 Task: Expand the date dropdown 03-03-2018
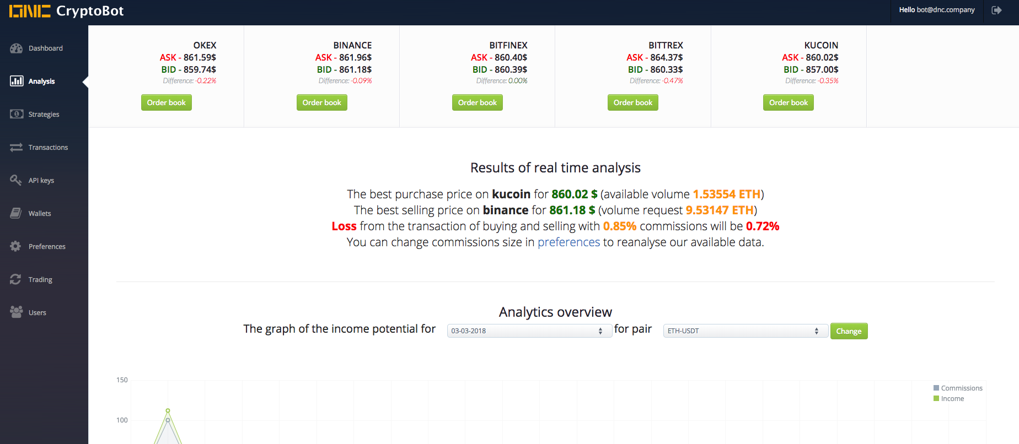(529, 331)
